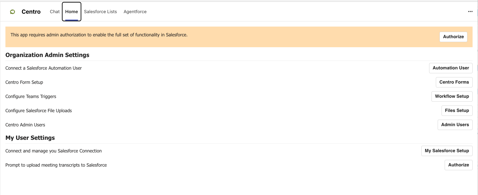The image size is (478, 195).
Task: Click "Connect a Salesforce Automation User" text
Action: [x=43, y=68]
